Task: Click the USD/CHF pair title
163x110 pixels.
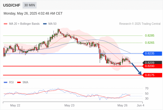Action: click(12, 5)
